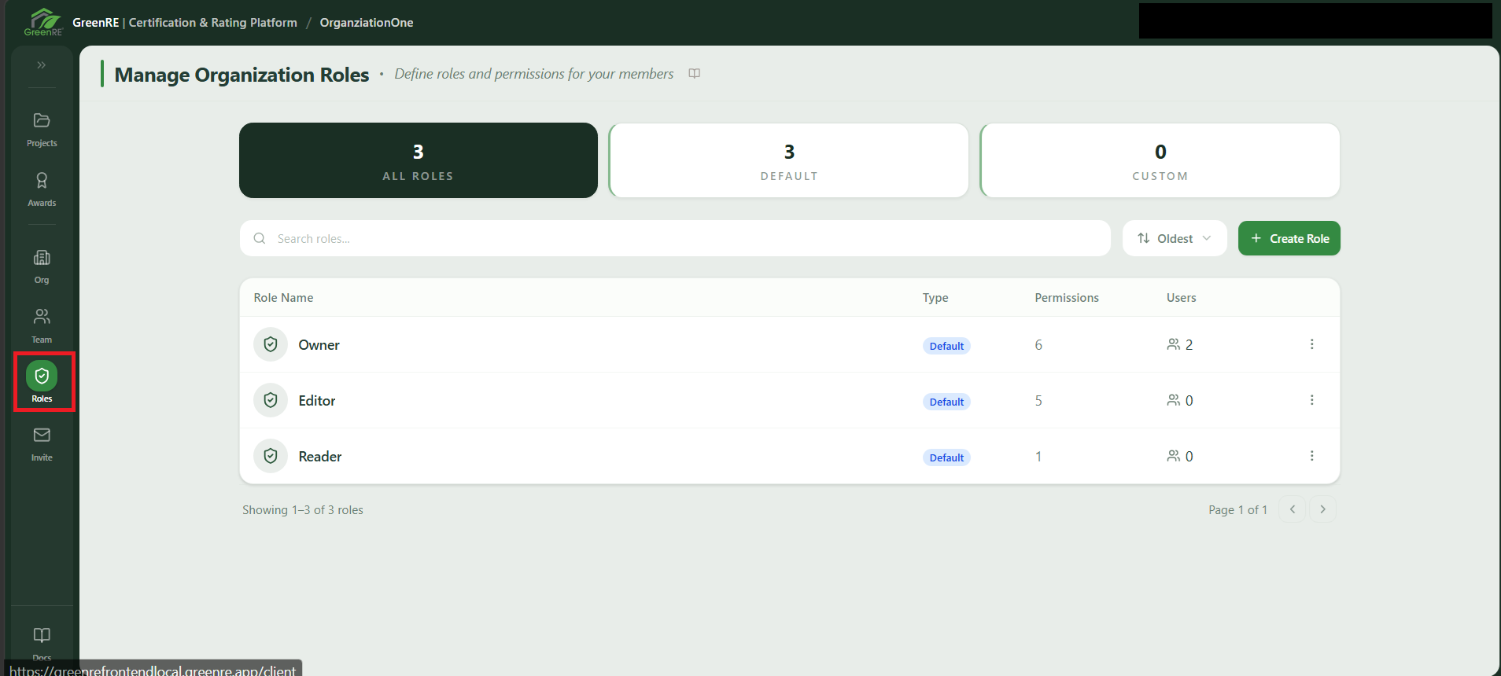Viewport: 1501px width, 676px height.
Task: Go to Org section in sidebar
Action: click(x=42, y=266)
